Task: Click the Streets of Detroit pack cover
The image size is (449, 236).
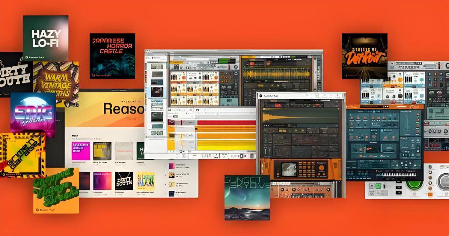Action: [x=364, y=56]
